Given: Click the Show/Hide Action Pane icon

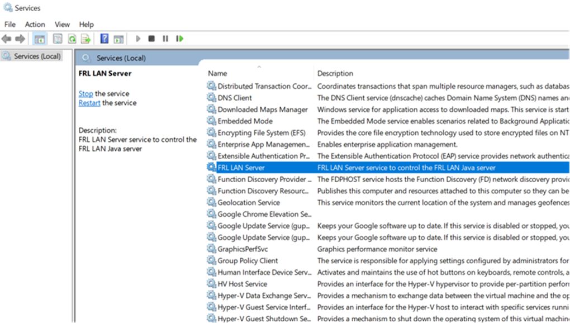Looking at the screenshot, I should click(x=118, y=38).
